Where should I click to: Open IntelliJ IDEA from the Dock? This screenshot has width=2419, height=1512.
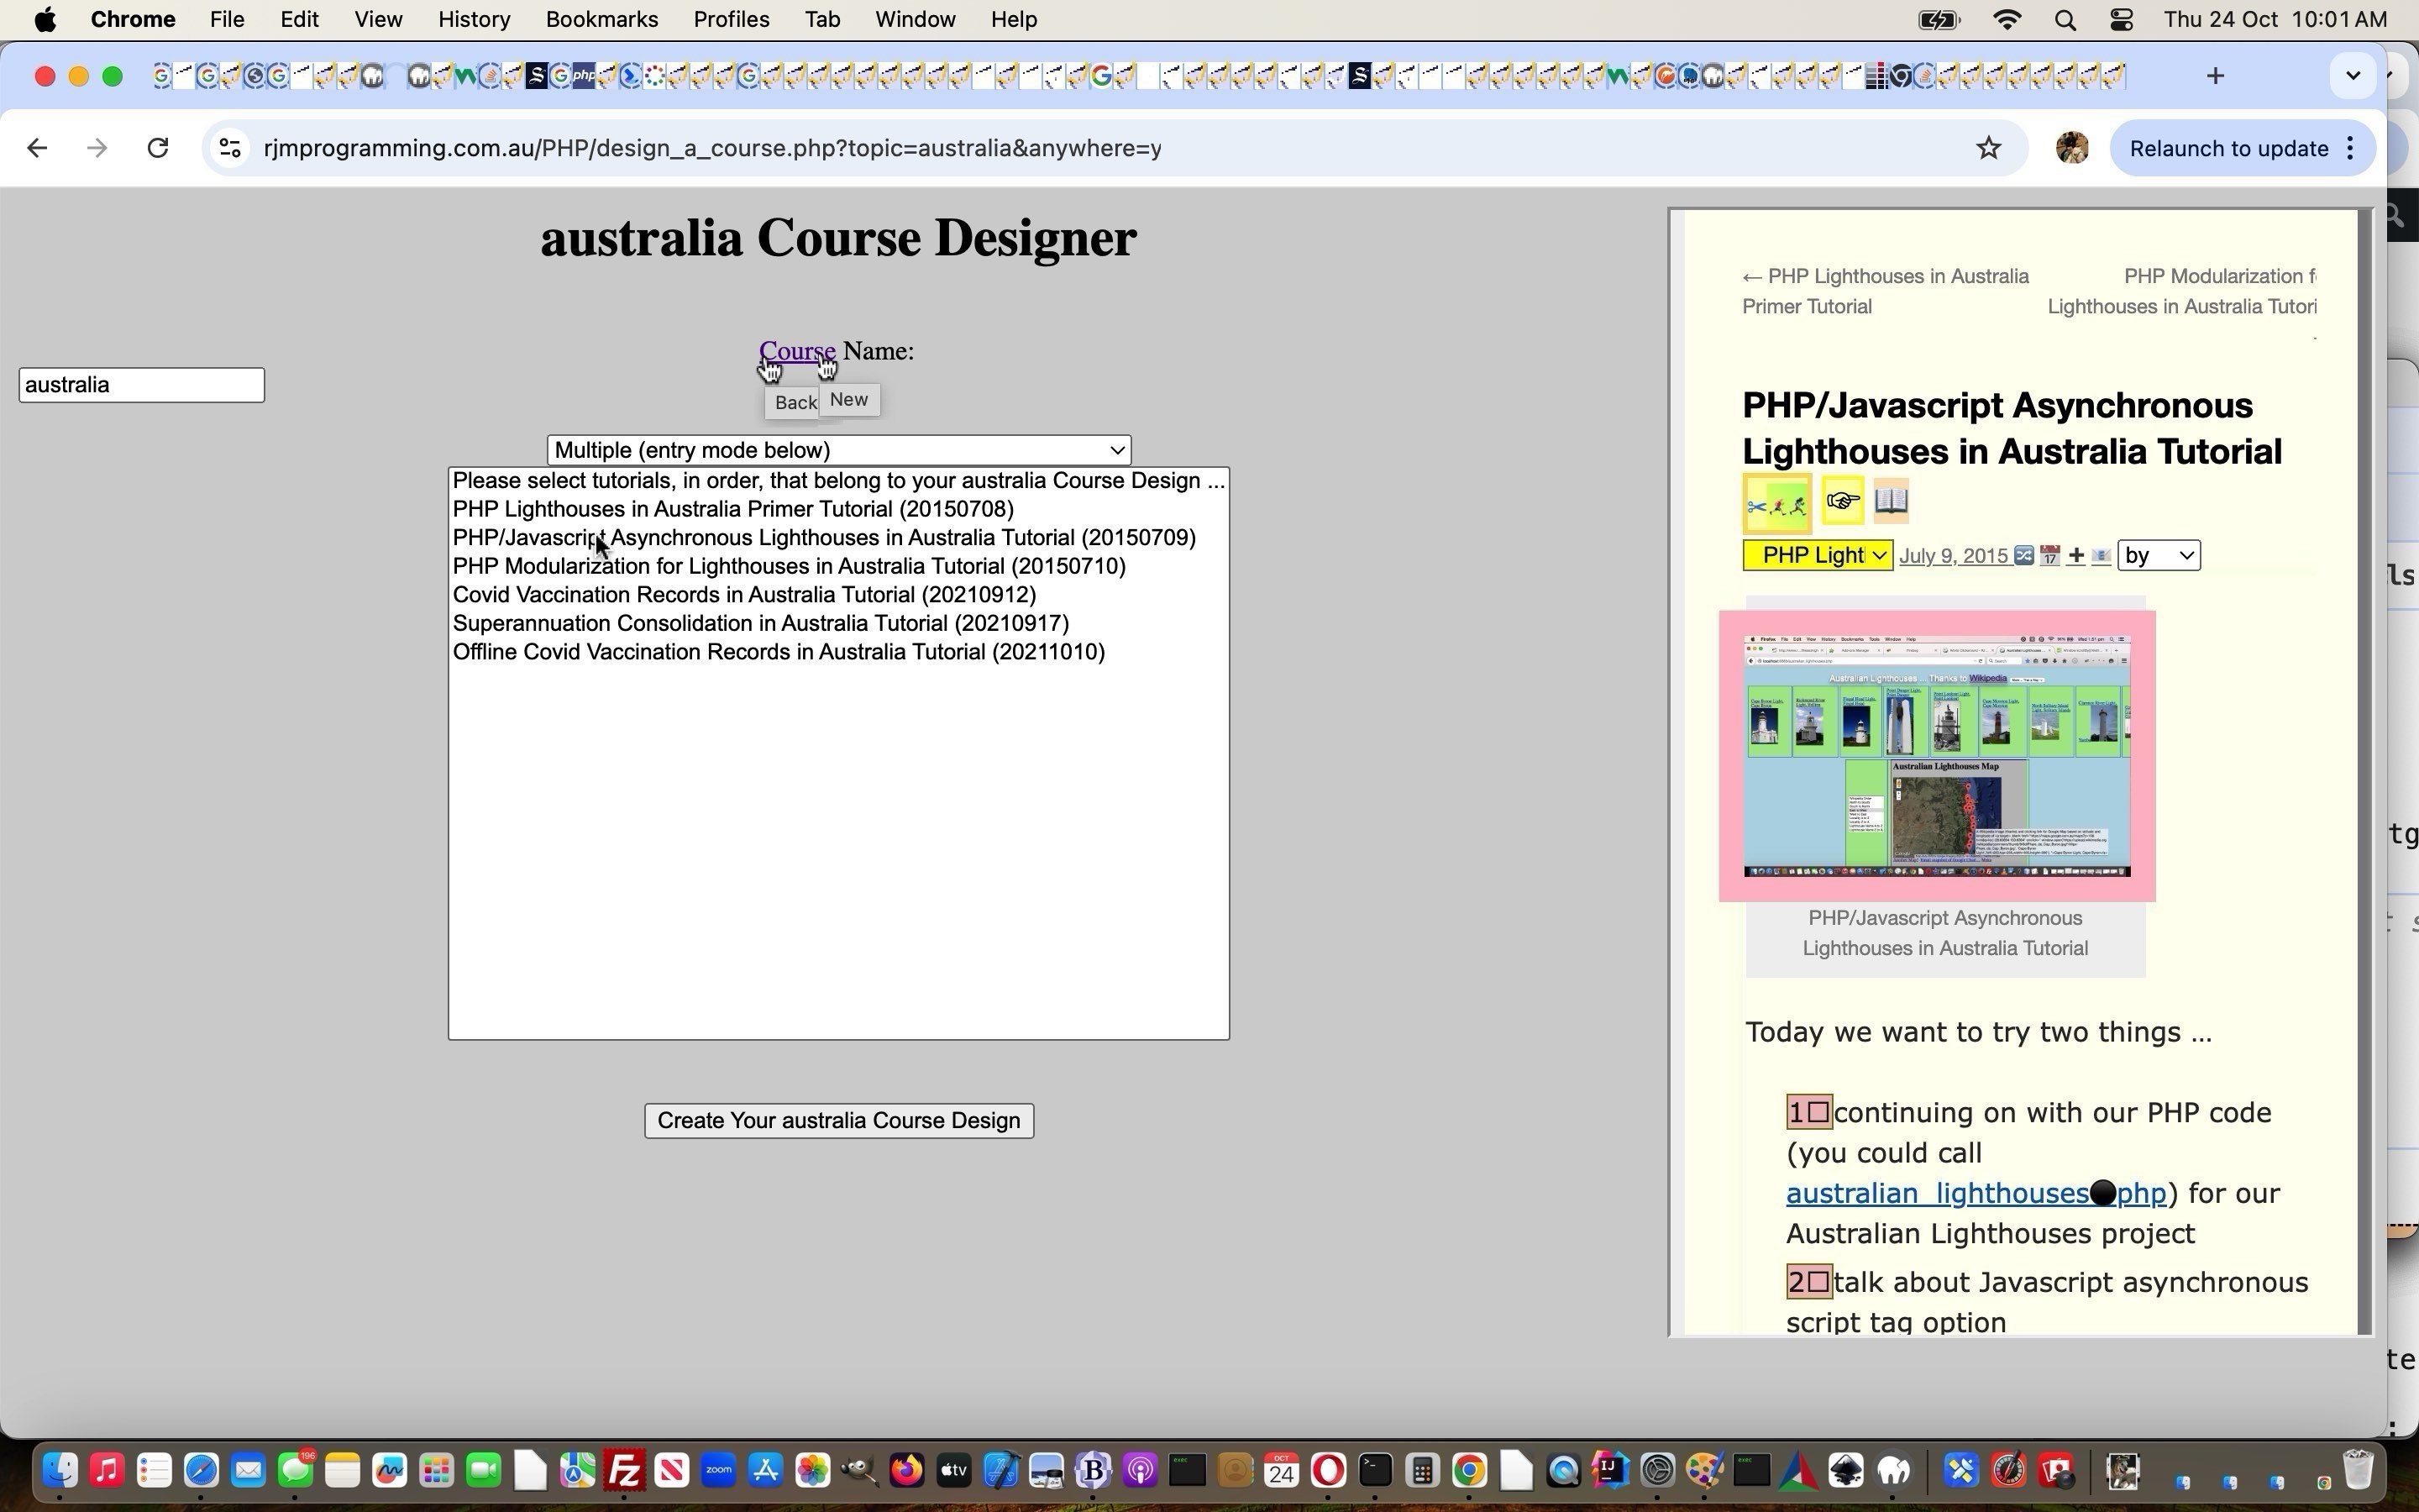point(1610,1471)
